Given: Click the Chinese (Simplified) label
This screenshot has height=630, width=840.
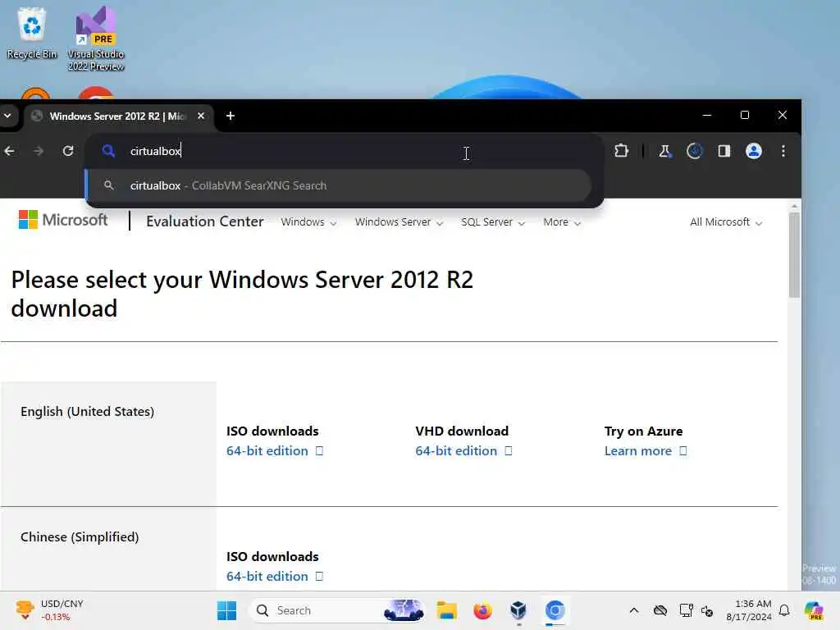Looking at the screenshot, I should point(80,536).
